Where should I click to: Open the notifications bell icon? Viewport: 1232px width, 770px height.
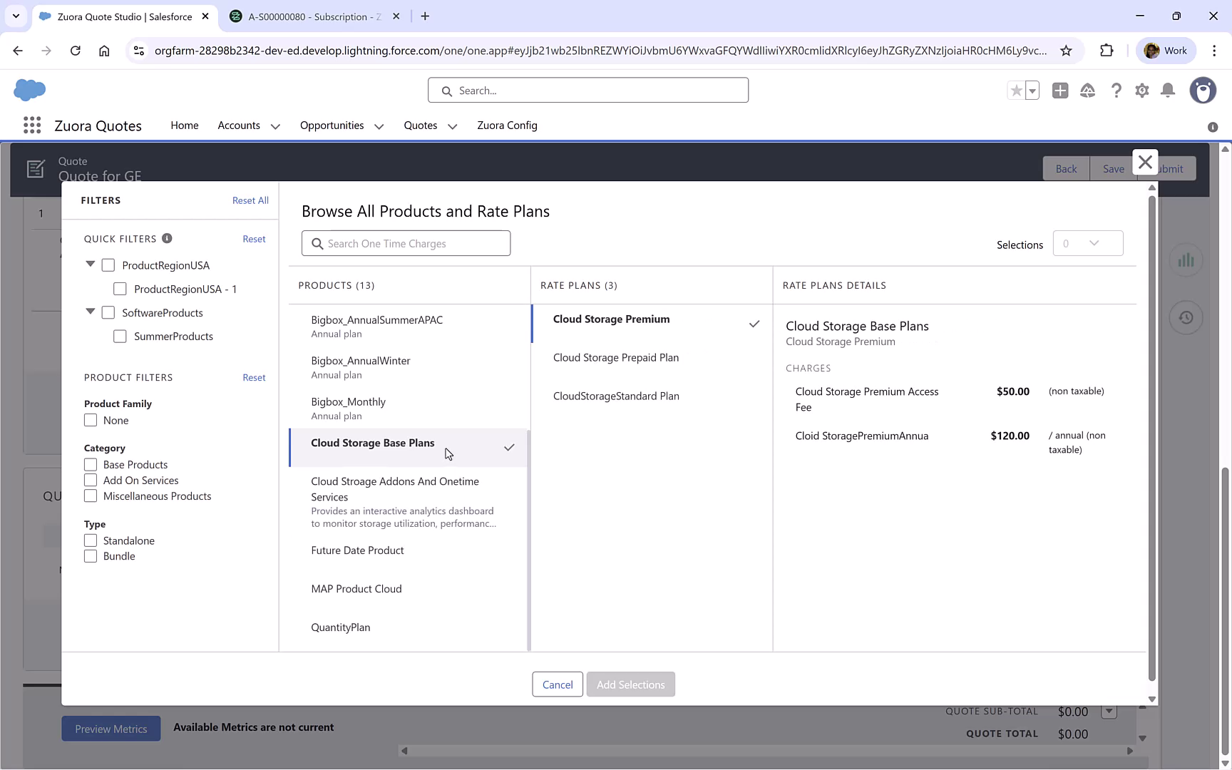pos(1168,91)
